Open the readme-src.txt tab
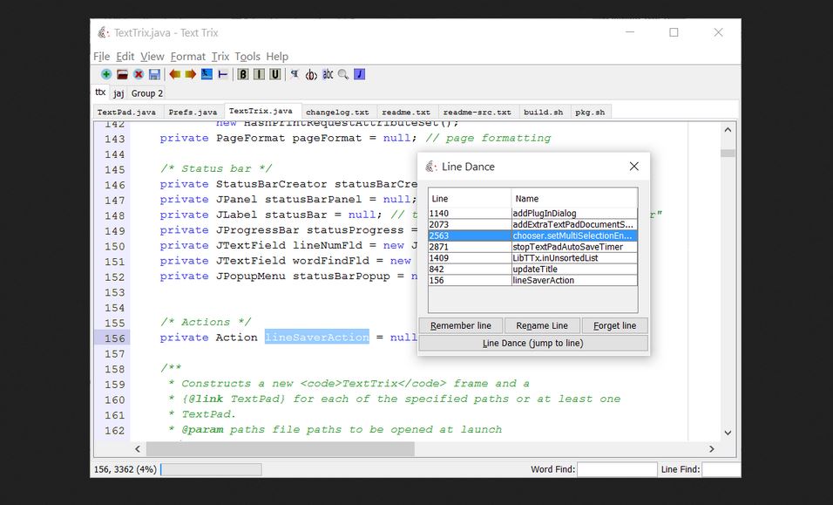The height and width of the screenshot is (505, 833). 477,113
